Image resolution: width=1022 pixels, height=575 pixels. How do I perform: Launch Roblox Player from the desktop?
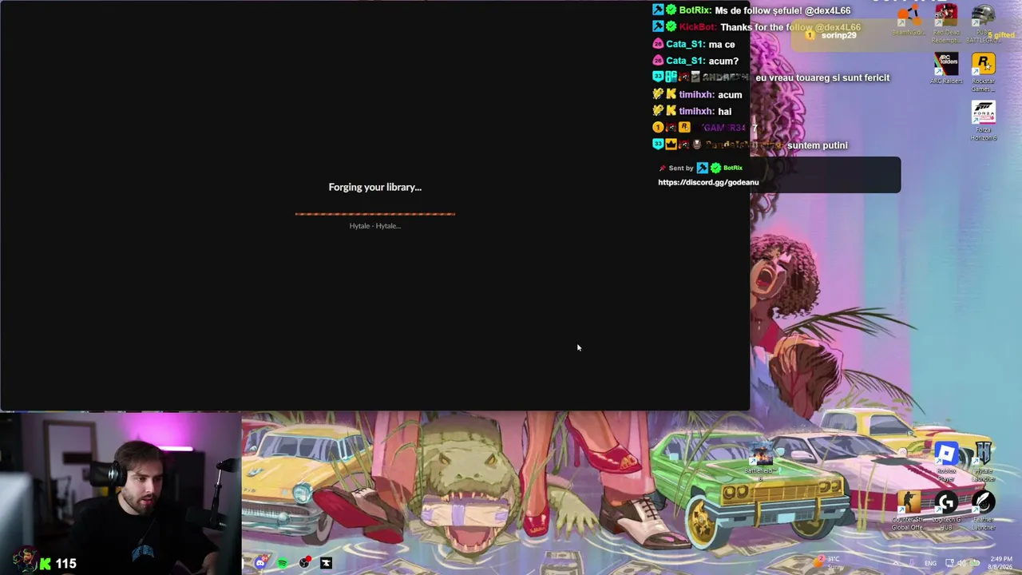(946, 462)
